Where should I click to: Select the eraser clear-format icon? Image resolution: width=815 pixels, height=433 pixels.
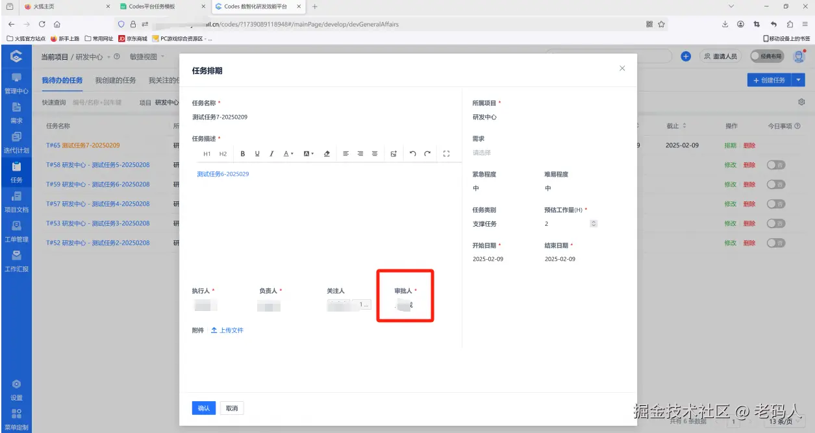pyautogui.click(x=327, y=154)
